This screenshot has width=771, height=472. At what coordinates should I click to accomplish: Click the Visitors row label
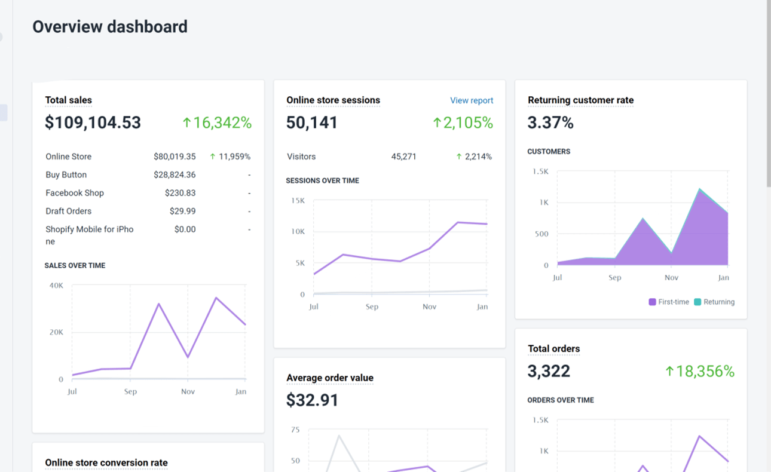301,157
